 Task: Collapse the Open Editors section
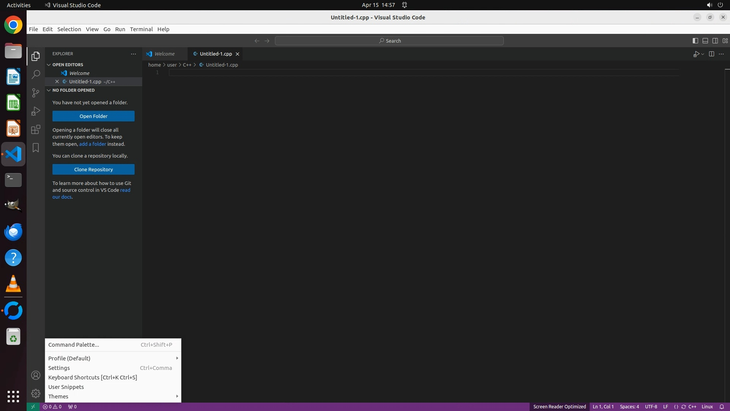68,65
